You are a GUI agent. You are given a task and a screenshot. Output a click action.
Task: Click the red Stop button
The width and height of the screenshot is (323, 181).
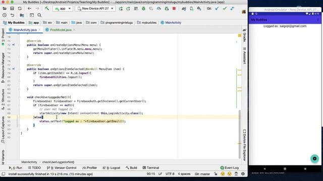coord(174,9)
